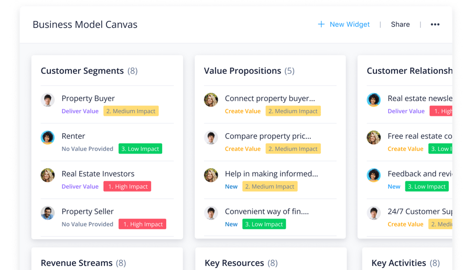Viewport: 472px width, 270px height.
Task: Click Medium Impact tag under Help in making informed
Action: (x=270, y=186)
